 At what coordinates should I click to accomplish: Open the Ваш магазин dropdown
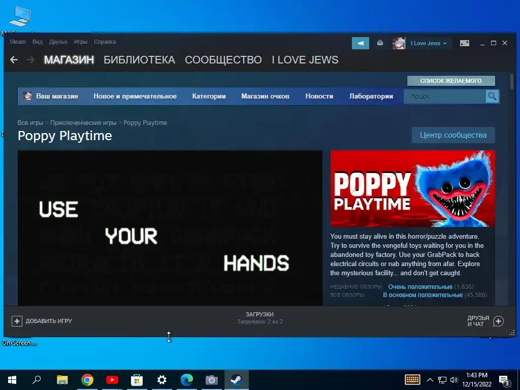click(57, 96)
